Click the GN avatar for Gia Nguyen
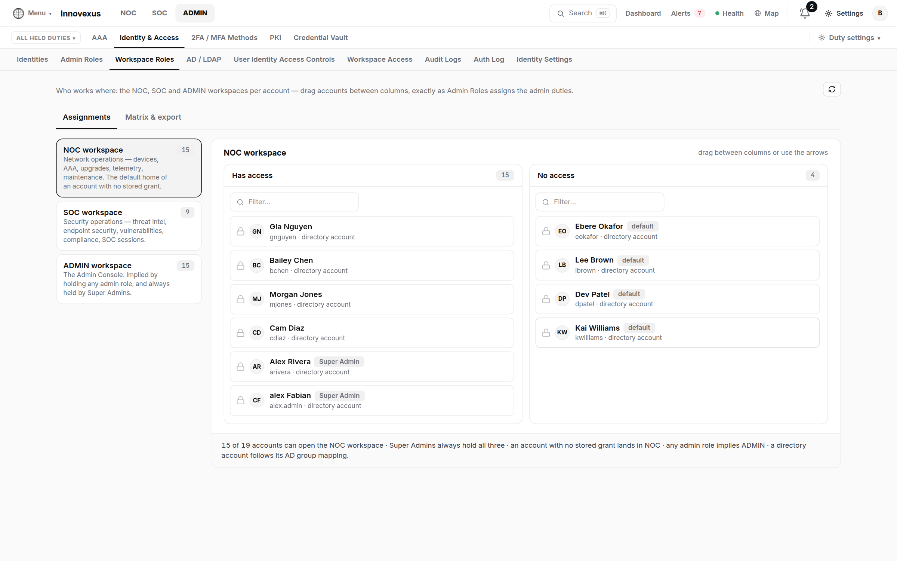This screenshot has width=897, height=561. coord(257,232)
